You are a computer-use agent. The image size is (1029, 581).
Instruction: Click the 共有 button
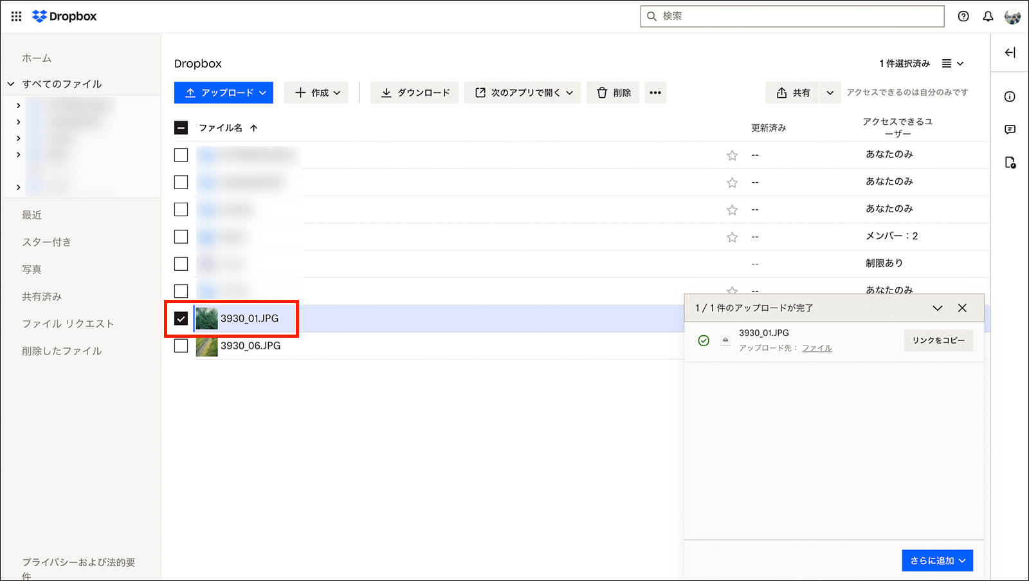793,93
